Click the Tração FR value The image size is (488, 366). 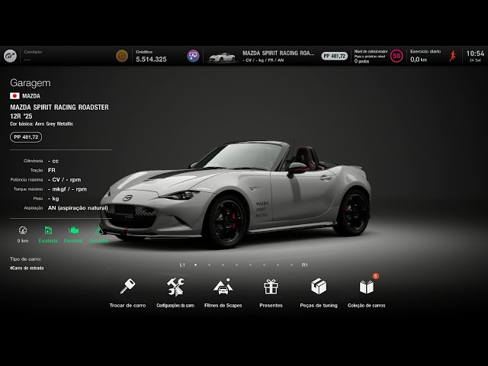click(52, 170)
